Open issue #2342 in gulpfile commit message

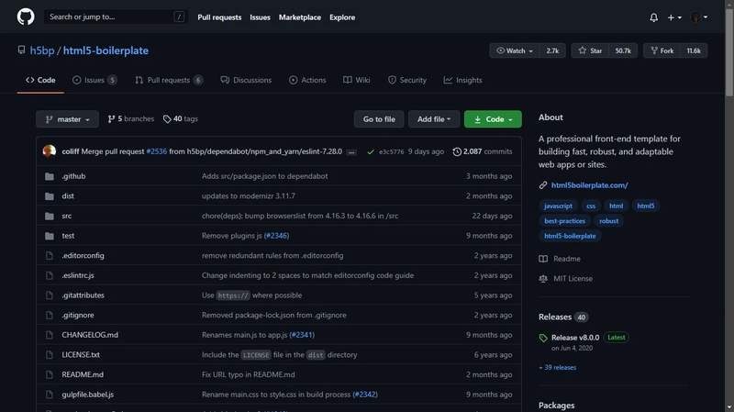(365, 395)
